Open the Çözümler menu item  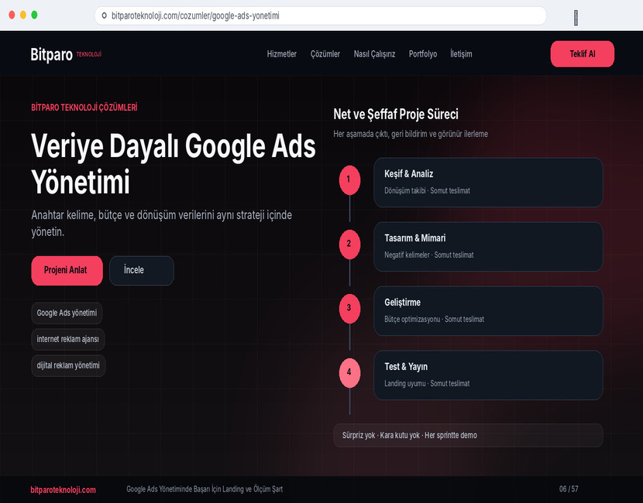click(325, 54)
